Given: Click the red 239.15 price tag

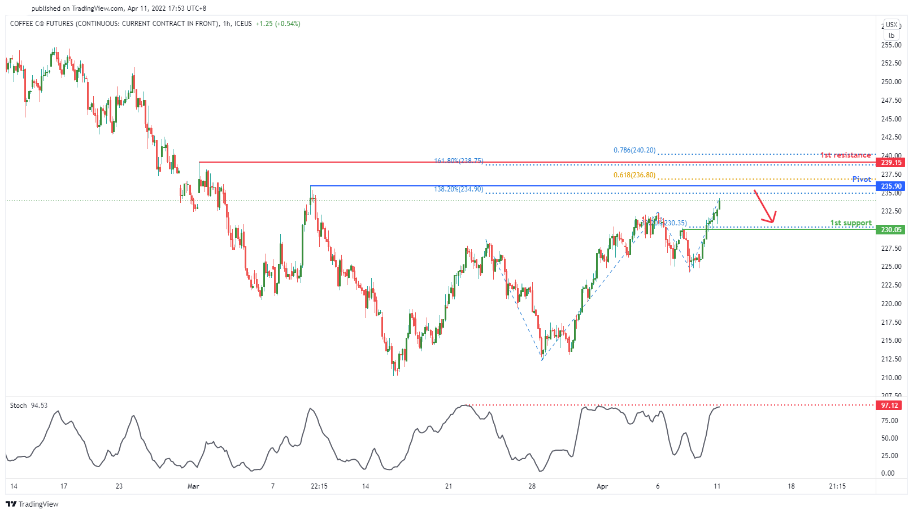Looking at the screenshot, I should [x=891, y=163].
